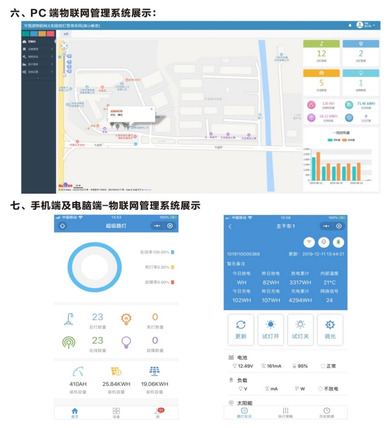The width and height of the screenshot is (392, 428).
Task: Click the green total lamps card showing 12
Action: [x=321, y=53]
